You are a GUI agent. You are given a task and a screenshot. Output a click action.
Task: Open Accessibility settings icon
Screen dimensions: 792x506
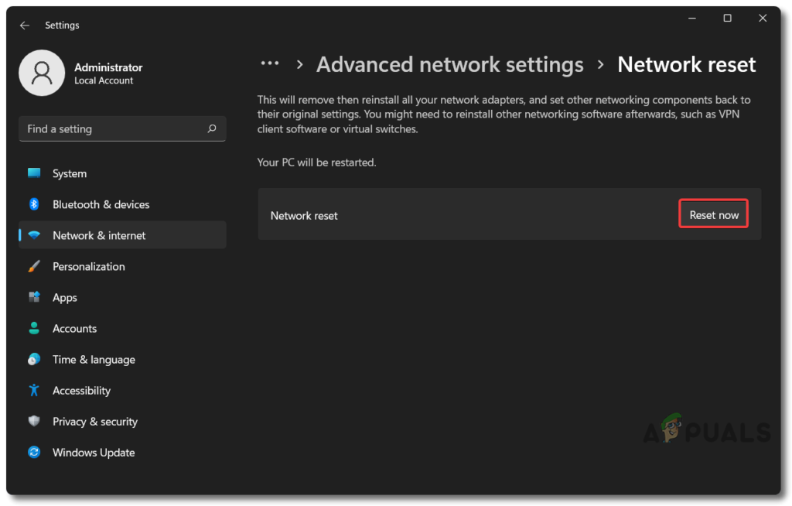[34, 390]
